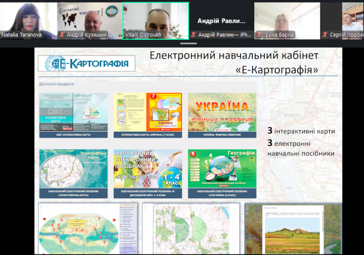Viewport: 364px width, 255px height.
Task: Select Андрій Равлик's participant tile
Action: (x=221, y=20)
